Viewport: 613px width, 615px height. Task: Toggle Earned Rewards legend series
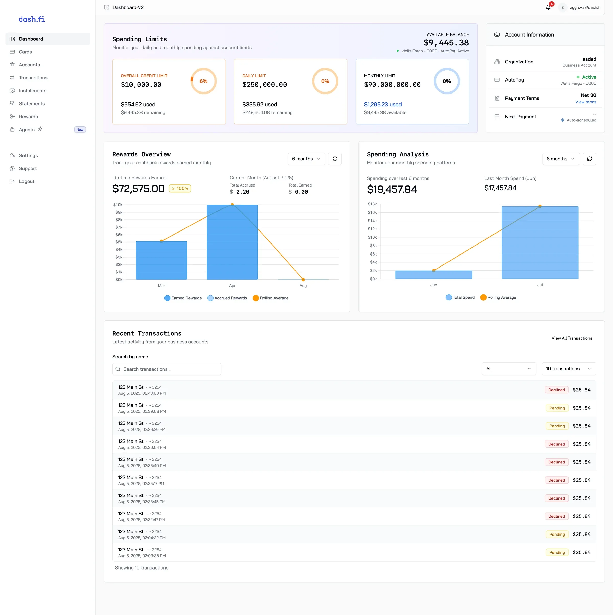183,298
